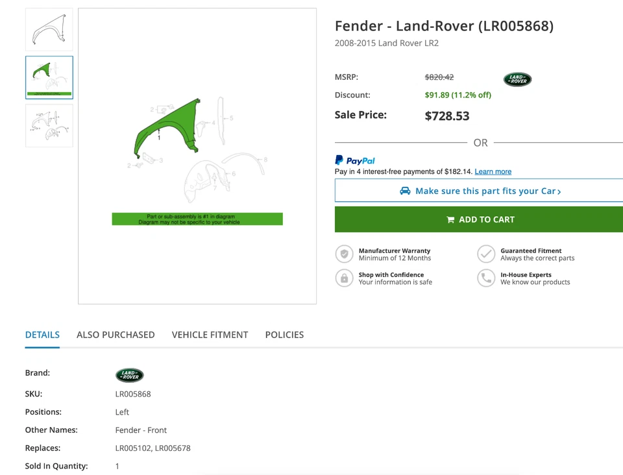Click the Manufacturer Warranty shield icon

pos(344,254)
